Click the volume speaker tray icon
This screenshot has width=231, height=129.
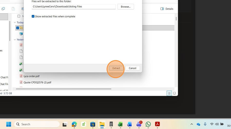pos(217,124)
